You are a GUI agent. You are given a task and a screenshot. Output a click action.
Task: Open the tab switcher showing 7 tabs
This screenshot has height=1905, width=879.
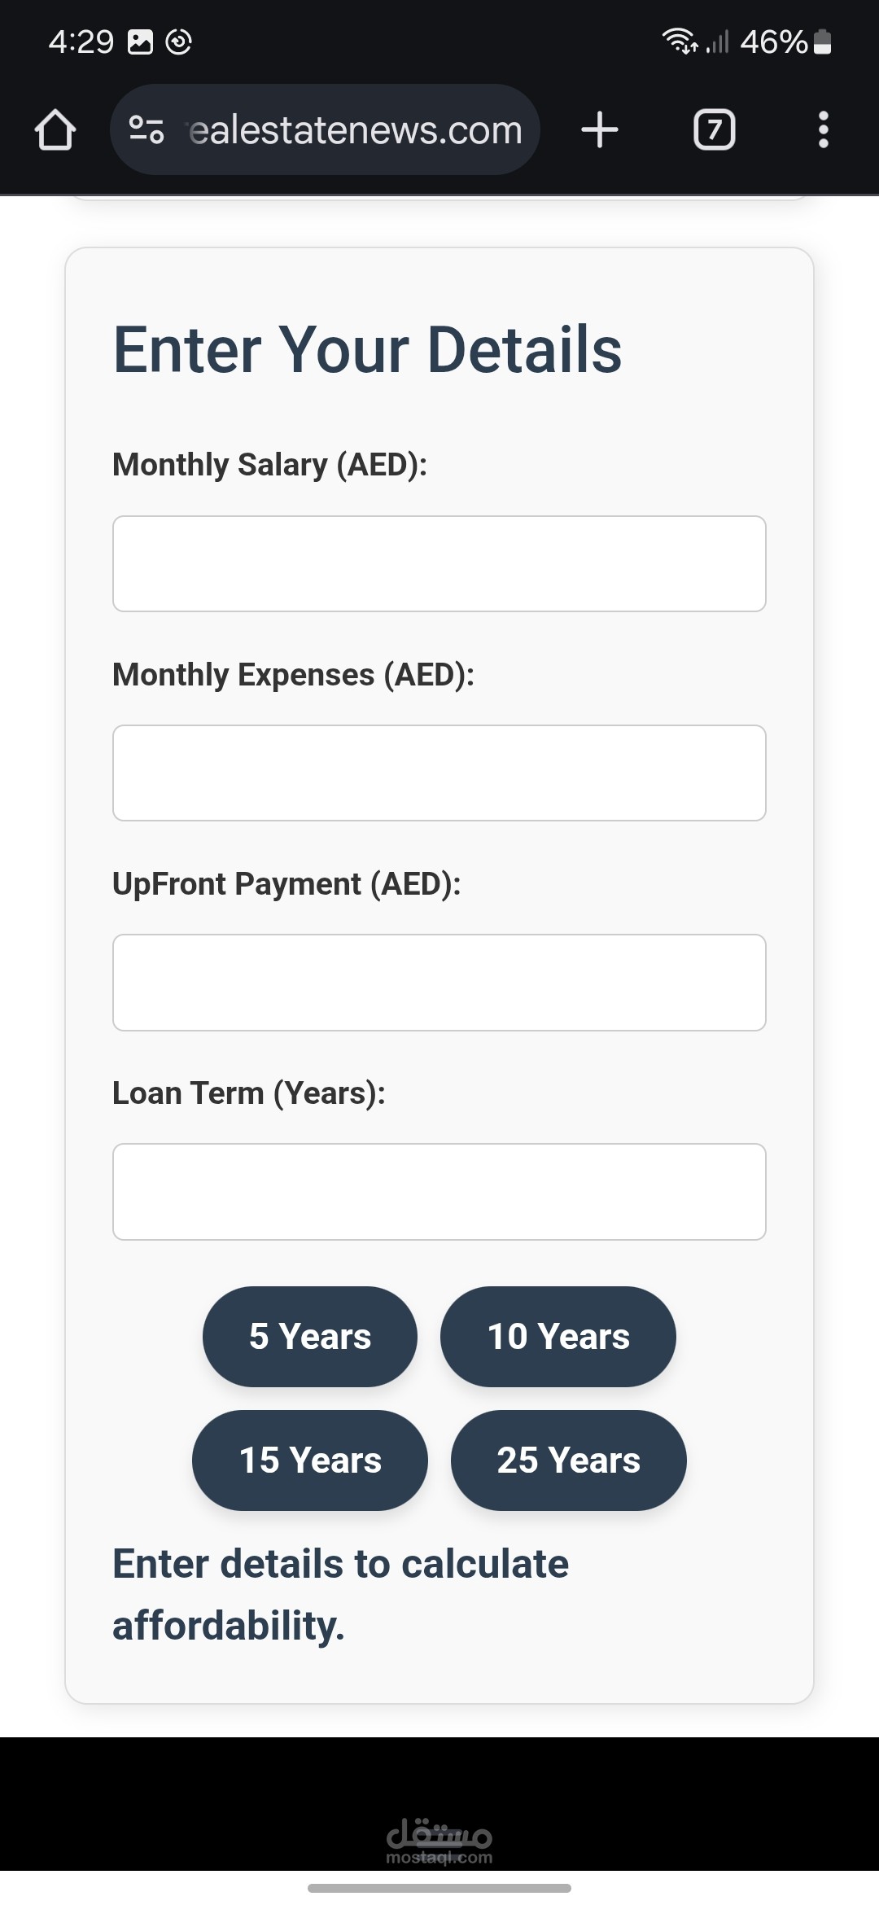(714, 130)
